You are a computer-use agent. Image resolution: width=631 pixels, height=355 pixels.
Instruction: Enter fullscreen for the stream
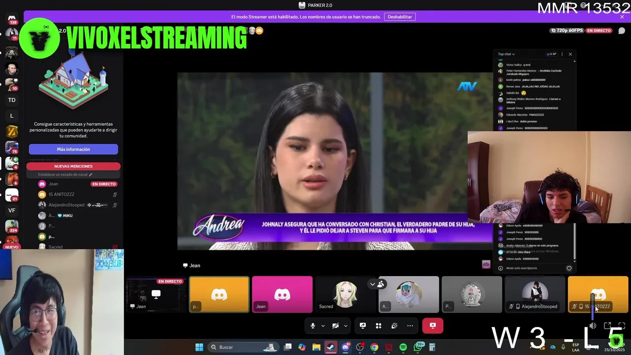[x=622, y=326]
